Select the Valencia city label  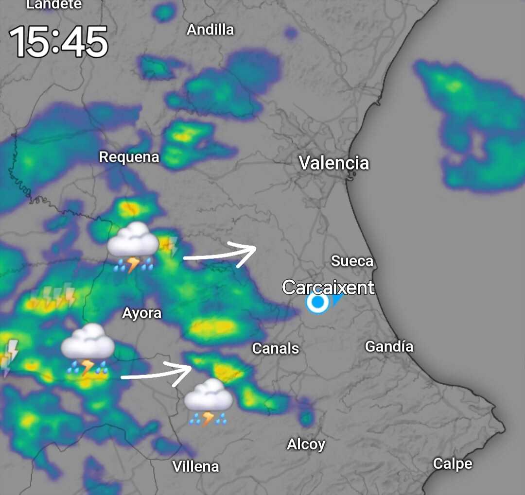334,163
